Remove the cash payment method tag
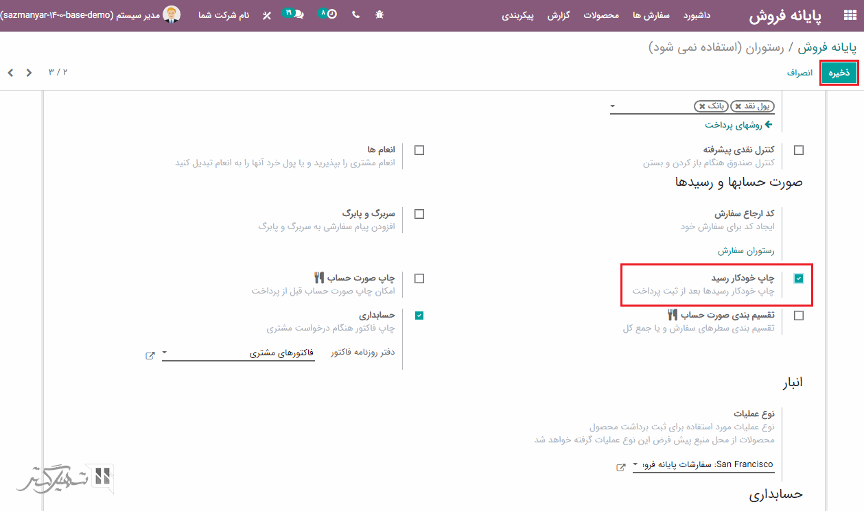This screenshot has width=864, height=511. click(x=738, y=106)
